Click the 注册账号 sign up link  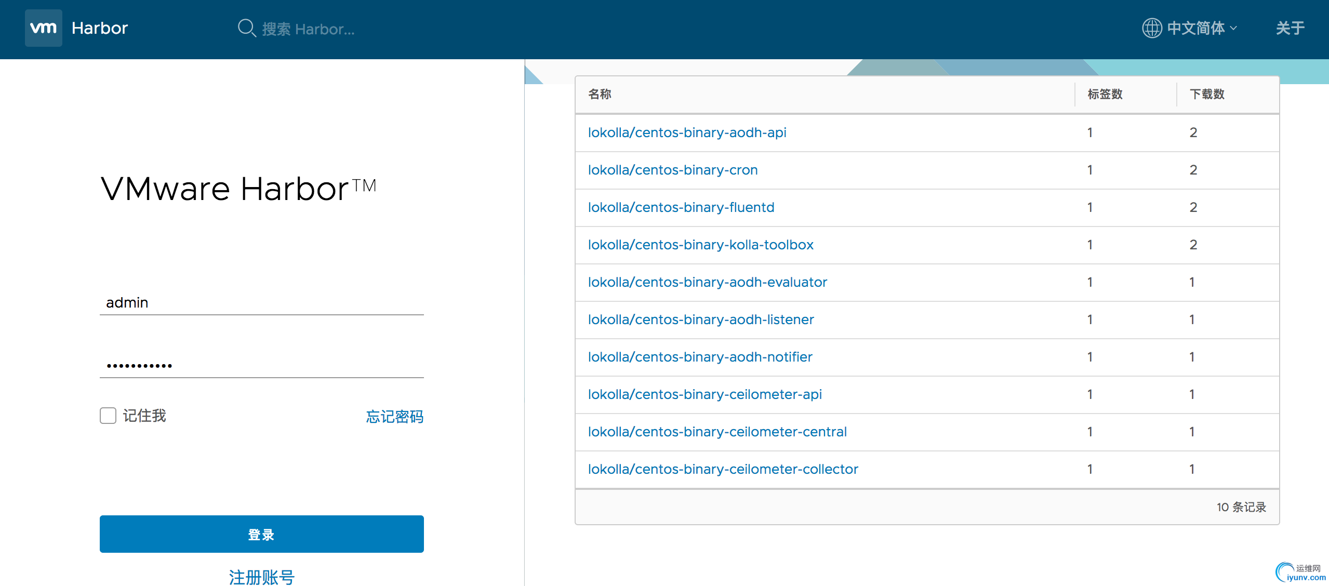click(x=262, y=577)
